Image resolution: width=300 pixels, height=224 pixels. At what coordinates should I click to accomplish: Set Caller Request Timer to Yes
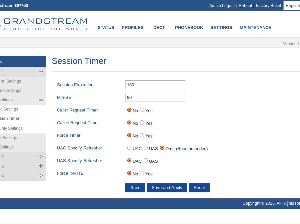(142, 110)
